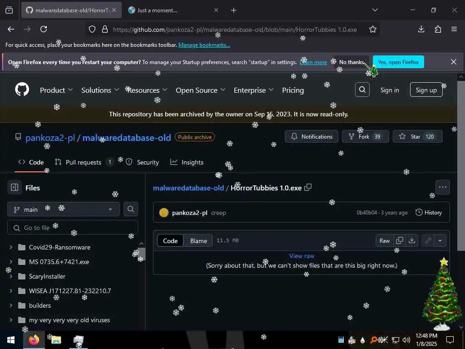
Task: Close the 'Just a moment...' tab
Action: pyautogui.click(x=216, y=10)
